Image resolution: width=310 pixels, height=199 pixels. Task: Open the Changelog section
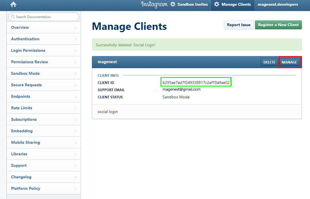point(44,177)
